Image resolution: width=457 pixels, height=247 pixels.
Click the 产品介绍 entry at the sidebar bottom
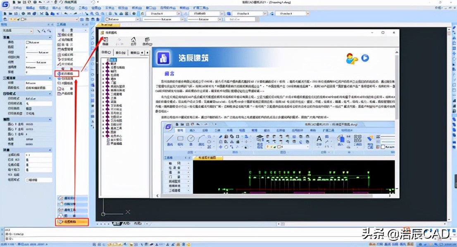(x=66, y=94)
